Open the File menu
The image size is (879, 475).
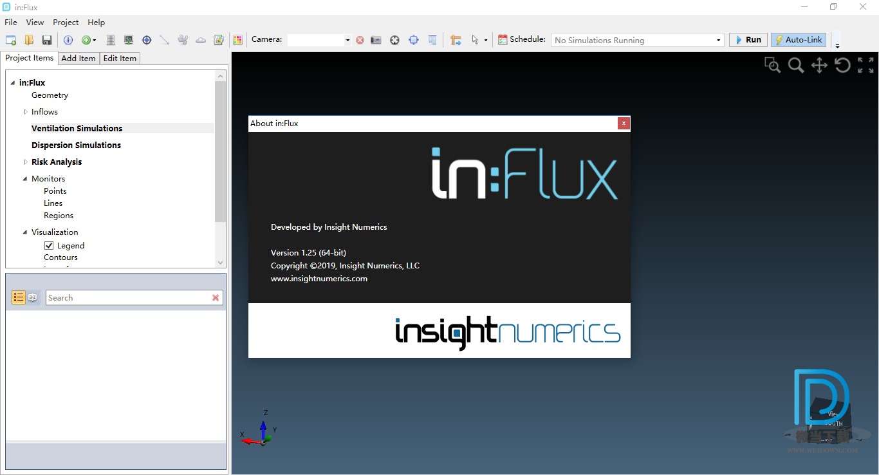(11, 23)
